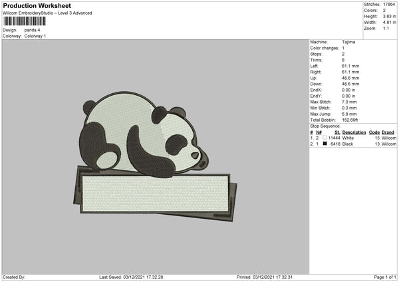Screen dimensions: 399x282
Task: Click the 'Brand' column header
Action: pos(388,132)
